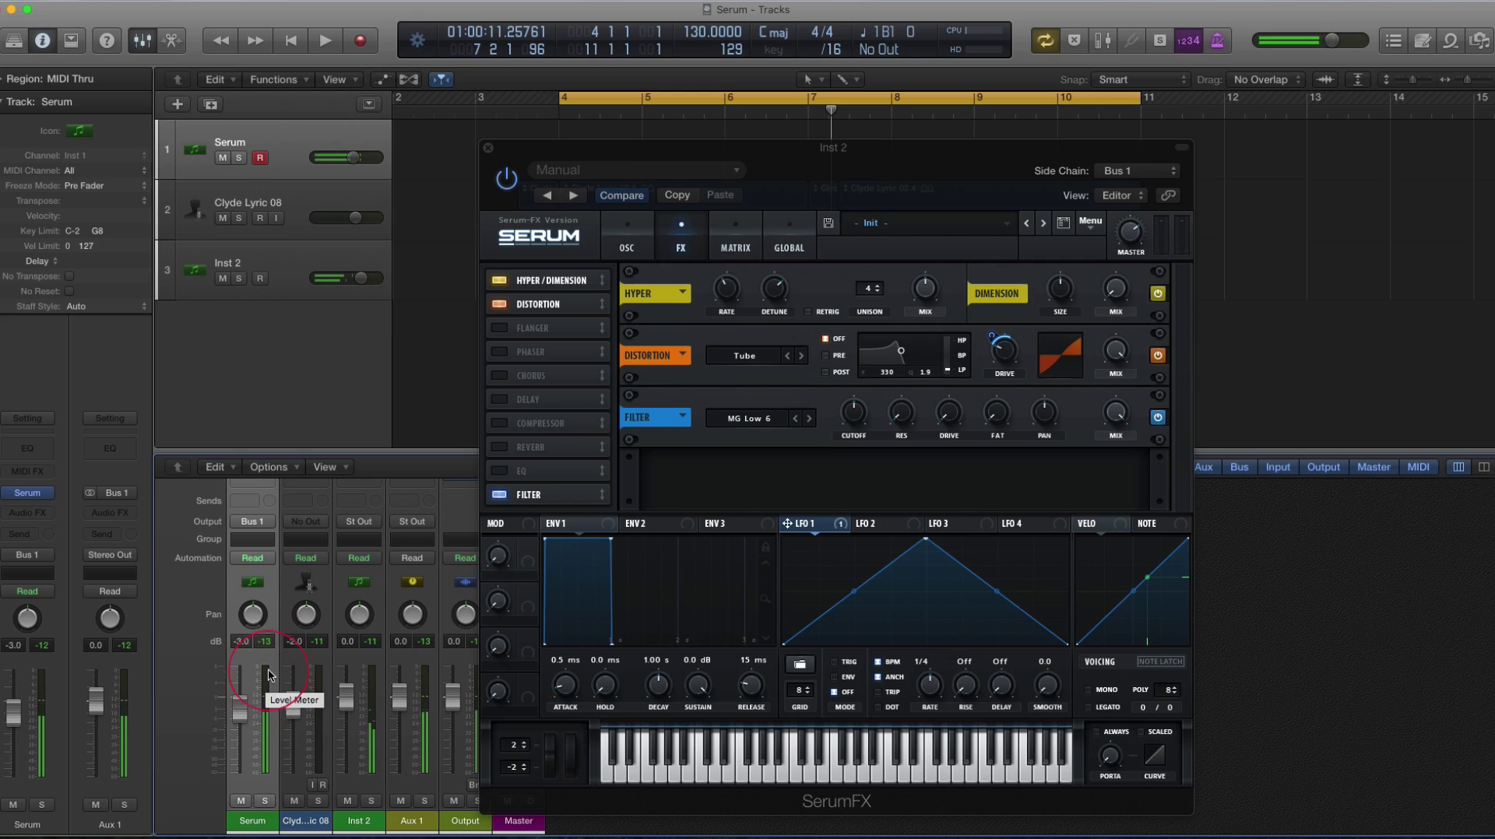Open the Note Pads icon

[1423, 40]
